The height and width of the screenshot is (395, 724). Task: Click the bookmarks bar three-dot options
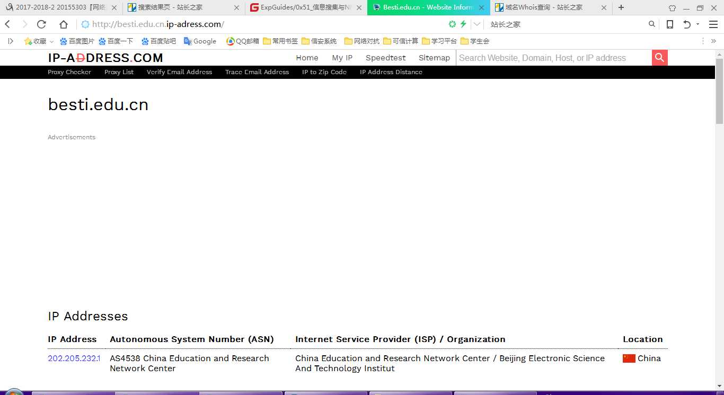pos(703,41)
